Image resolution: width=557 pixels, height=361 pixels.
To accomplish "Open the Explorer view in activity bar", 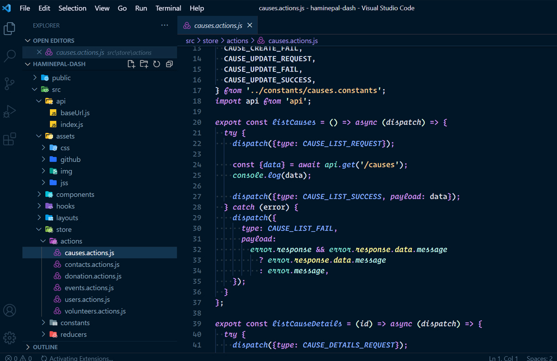I will pos(10,29).
